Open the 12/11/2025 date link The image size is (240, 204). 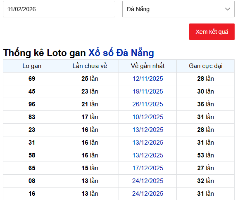click(x=148, y=79)
